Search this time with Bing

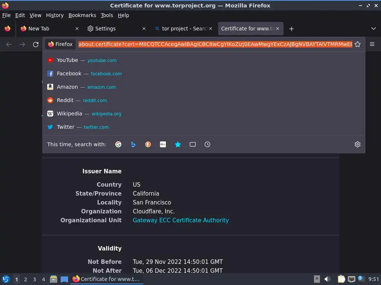(x=133, y=144)
